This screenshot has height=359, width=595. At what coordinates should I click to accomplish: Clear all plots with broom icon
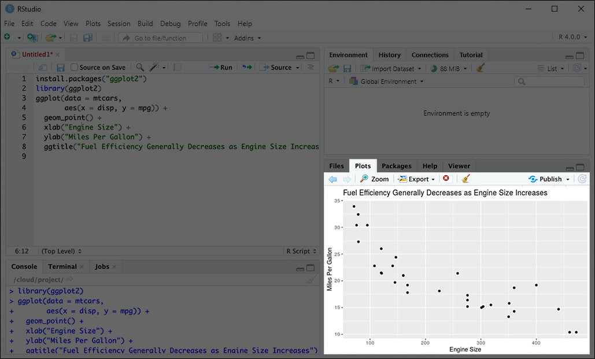point(465,179)
